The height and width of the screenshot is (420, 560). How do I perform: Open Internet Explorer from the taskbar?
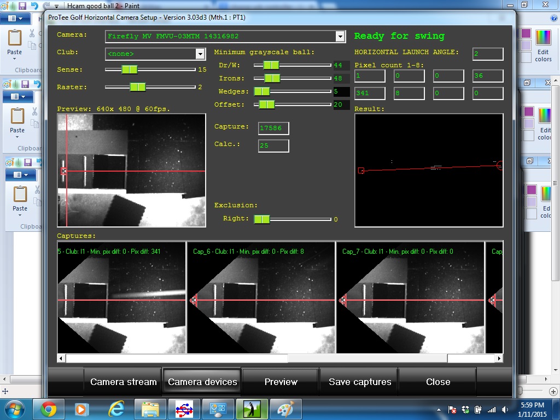[x=116, y=409]
